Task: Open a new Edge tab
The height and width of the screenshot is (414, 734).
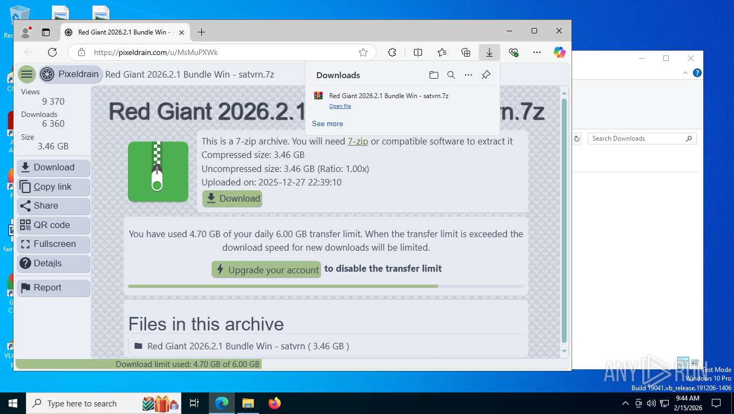Action: [x=201, y=32]
